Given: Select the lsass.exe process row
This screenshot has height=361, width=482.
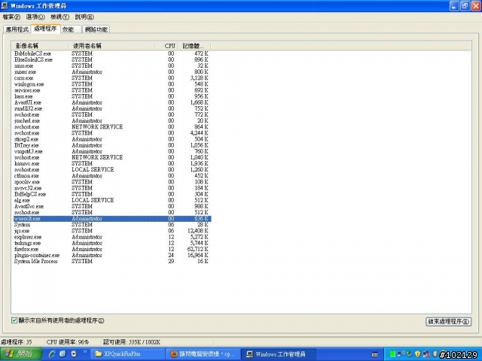Looking at the screenshot, I should [111, 96].
